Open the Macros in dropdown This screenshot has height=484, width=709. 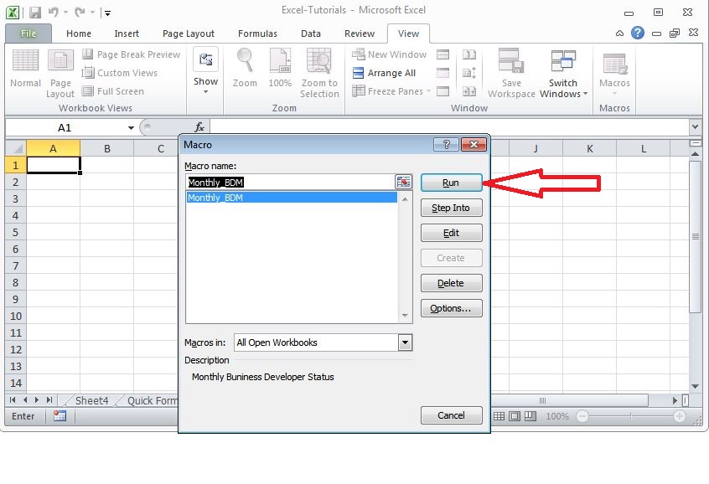click(405, 342)
